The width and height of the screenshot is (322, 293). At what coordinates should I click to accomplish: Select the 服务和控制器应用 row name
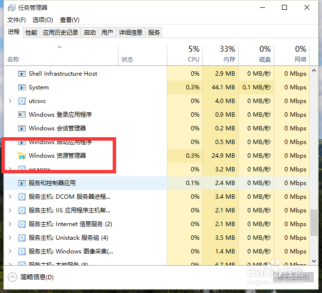tap(52, 183)
